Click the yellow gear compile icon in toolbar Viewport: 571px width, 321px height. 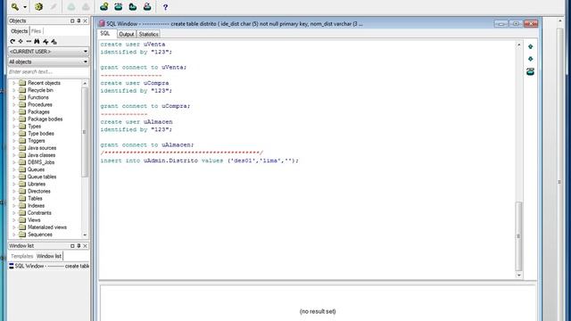(38, 6)
